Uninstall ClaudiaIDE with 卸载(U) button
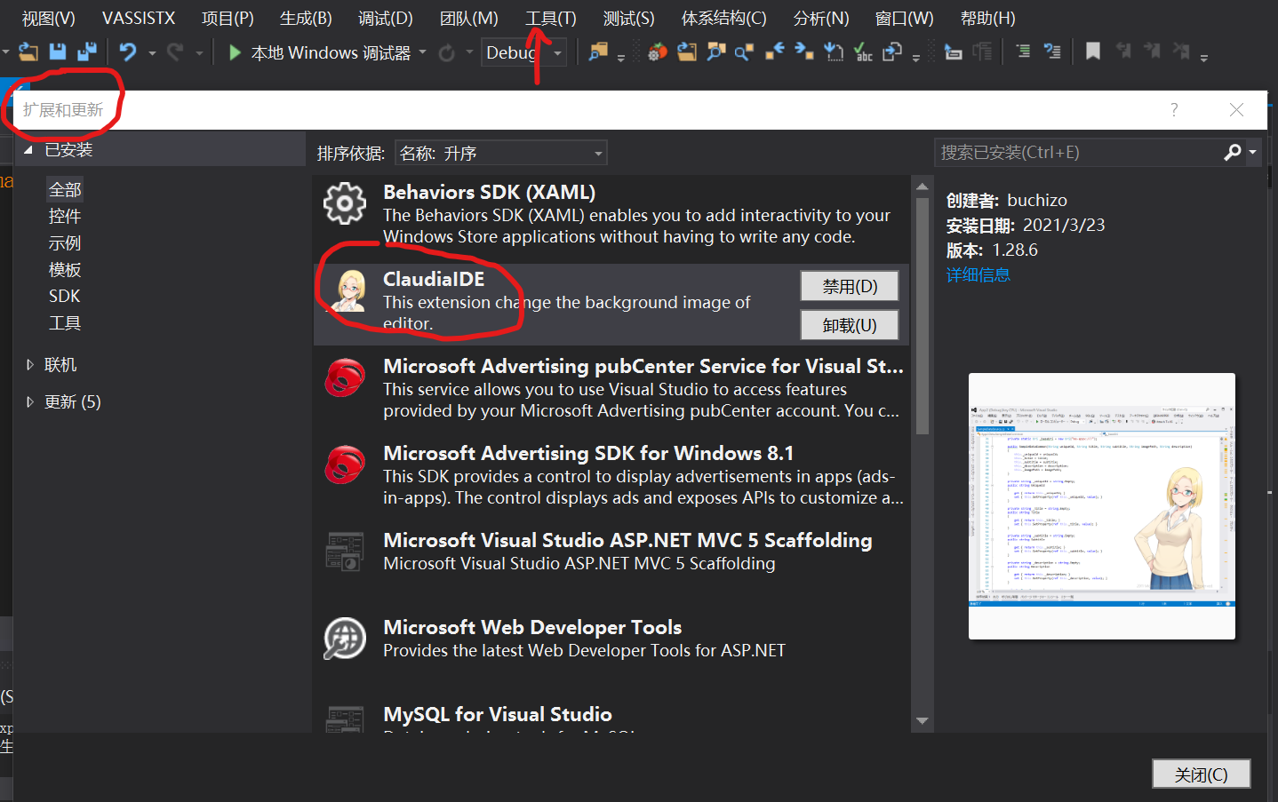The image size is (1278, 802). point(850,325)
